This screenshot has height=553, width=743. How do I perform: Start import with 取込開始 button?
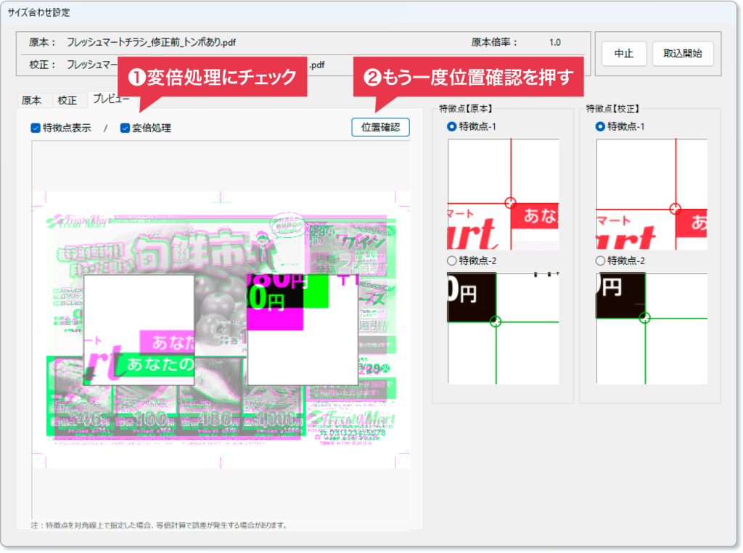(682, 54)
